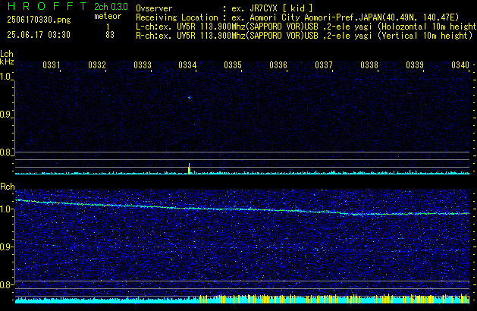Click the Rch channel label

[8, 187]
